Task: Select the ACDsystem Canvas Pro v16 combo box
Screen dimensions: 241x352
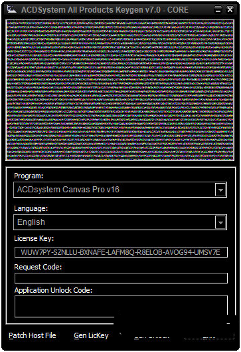Action: coord(120,190)
